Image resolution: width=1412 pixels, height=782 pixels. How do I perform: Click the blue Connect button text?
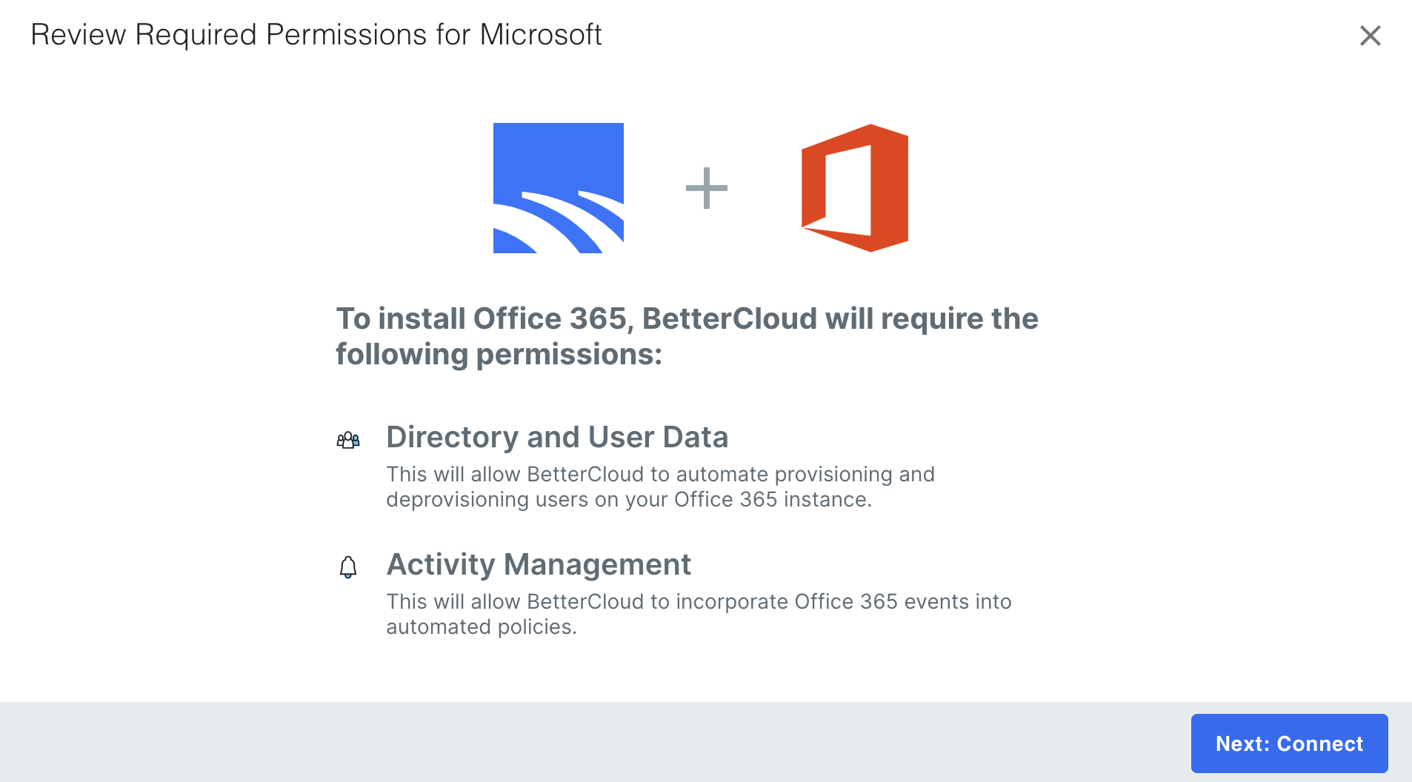[x=1289, y=743]
